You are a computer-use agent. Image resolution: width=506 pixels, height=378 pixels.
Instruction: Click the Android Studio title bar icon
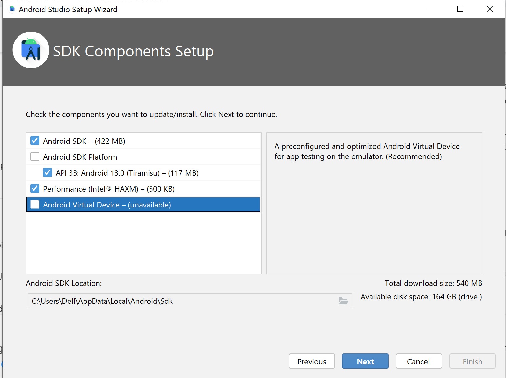coord(12,9)
